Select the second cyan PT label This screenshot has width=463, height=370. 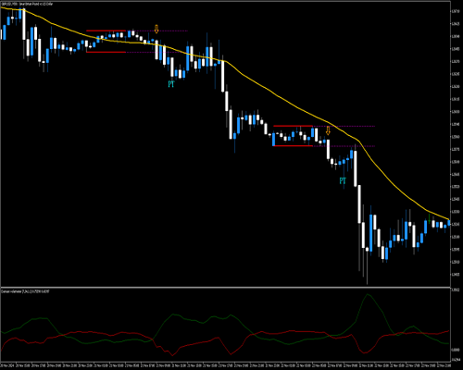(x=343, y=181)
